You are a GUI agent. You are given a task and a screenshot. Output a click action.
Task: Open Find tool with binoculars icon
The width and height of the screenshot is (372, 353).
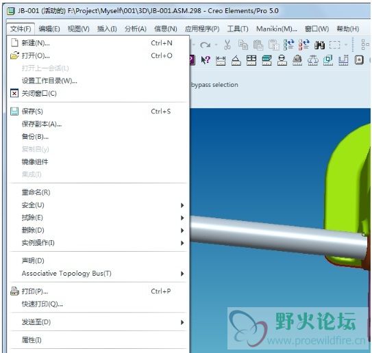[319, 44]
